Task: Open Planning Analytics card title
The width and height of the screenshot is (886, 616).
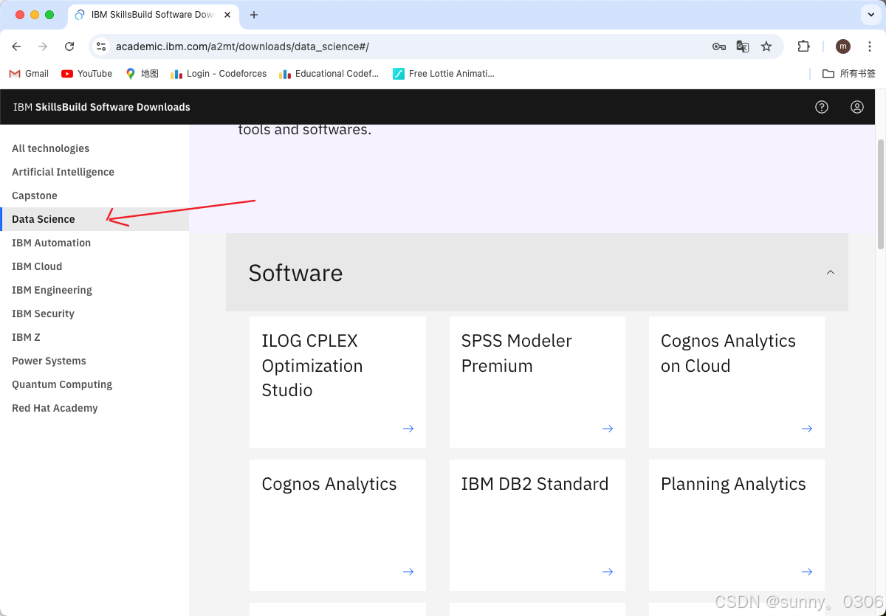Action: tap(733, 484)
